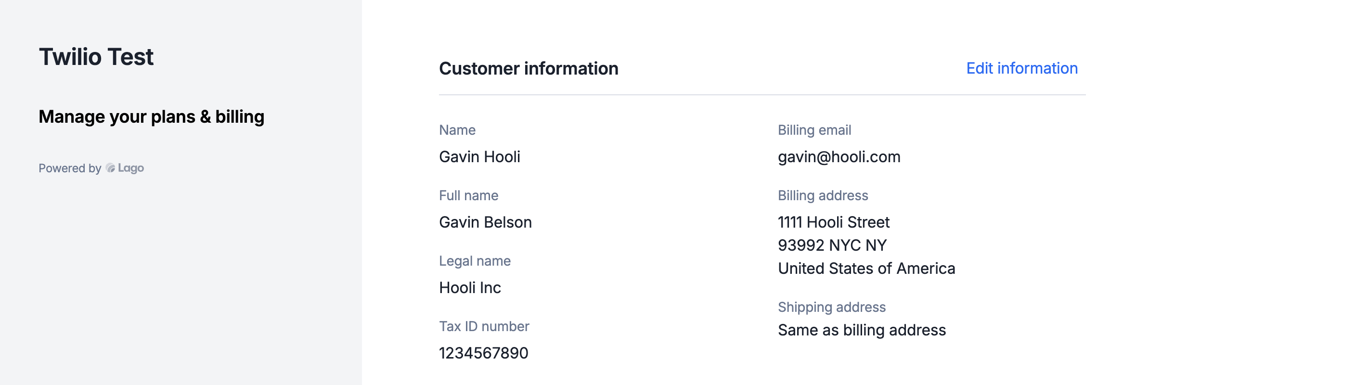Image resolution: width=1368 pixels, height=385 pixels.
Task: Click the United States of America text
Action: (x=867, y=269)
